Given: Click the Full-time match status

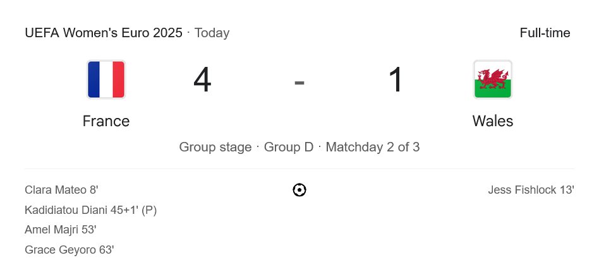Looking at the screenshot, I should [545, 33].
